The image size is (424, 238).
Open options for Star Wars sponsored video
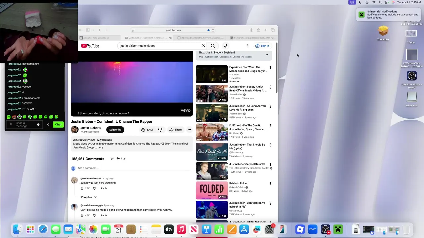[270, 68]
